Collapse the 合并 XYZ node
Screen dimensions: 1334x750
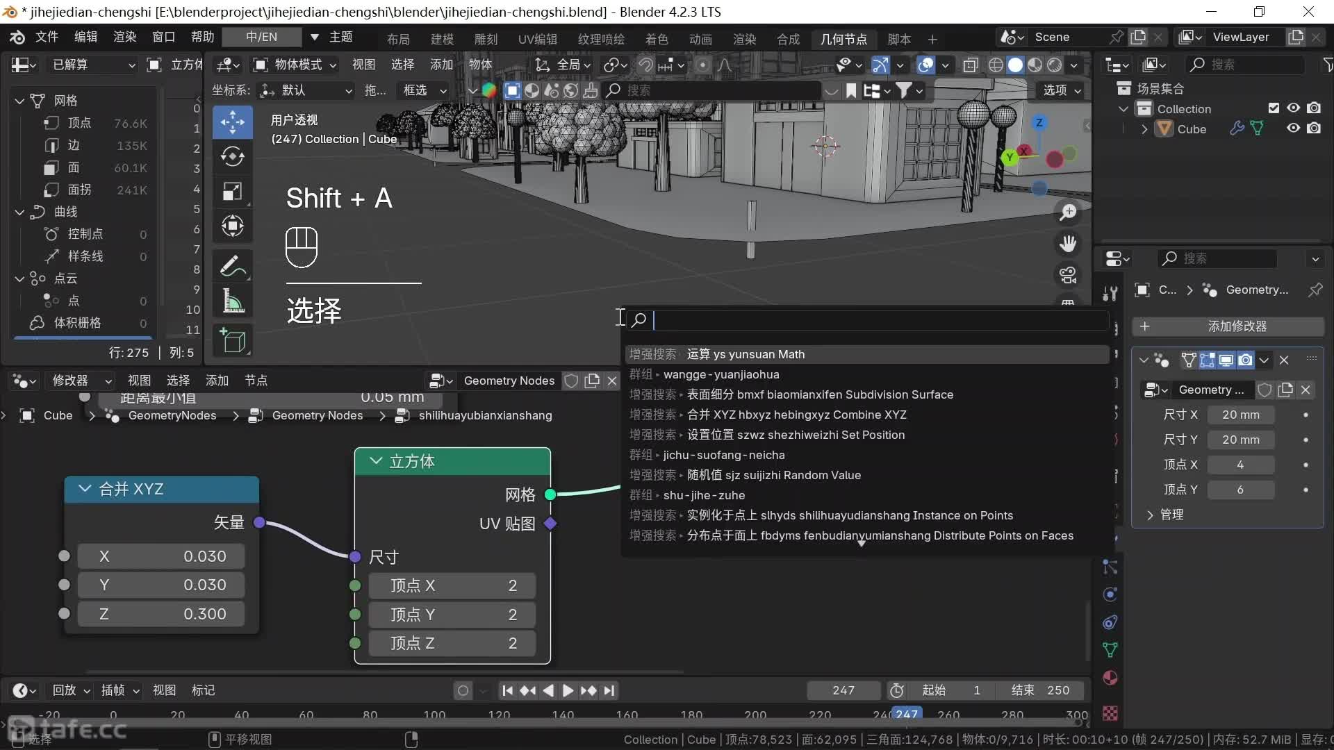pos(85,489)
